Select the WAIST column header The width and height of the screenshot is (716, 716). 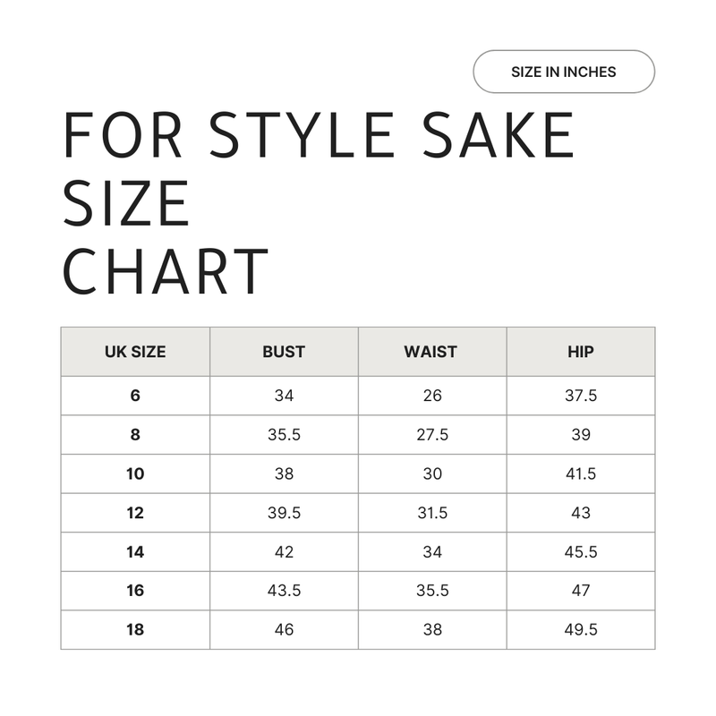[x=431, y=352]
